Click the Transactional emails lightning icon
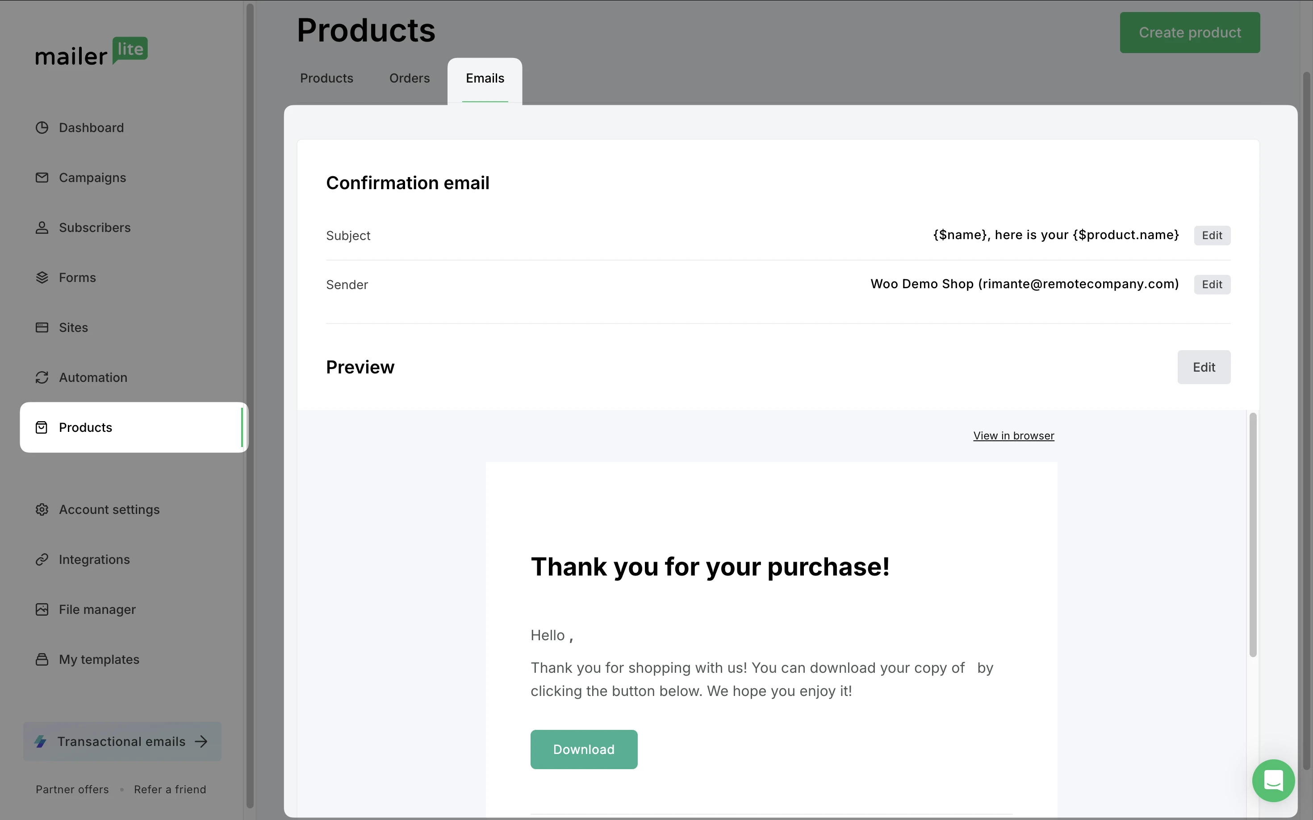The image size is (1313, 820). (x=41, y=741)
